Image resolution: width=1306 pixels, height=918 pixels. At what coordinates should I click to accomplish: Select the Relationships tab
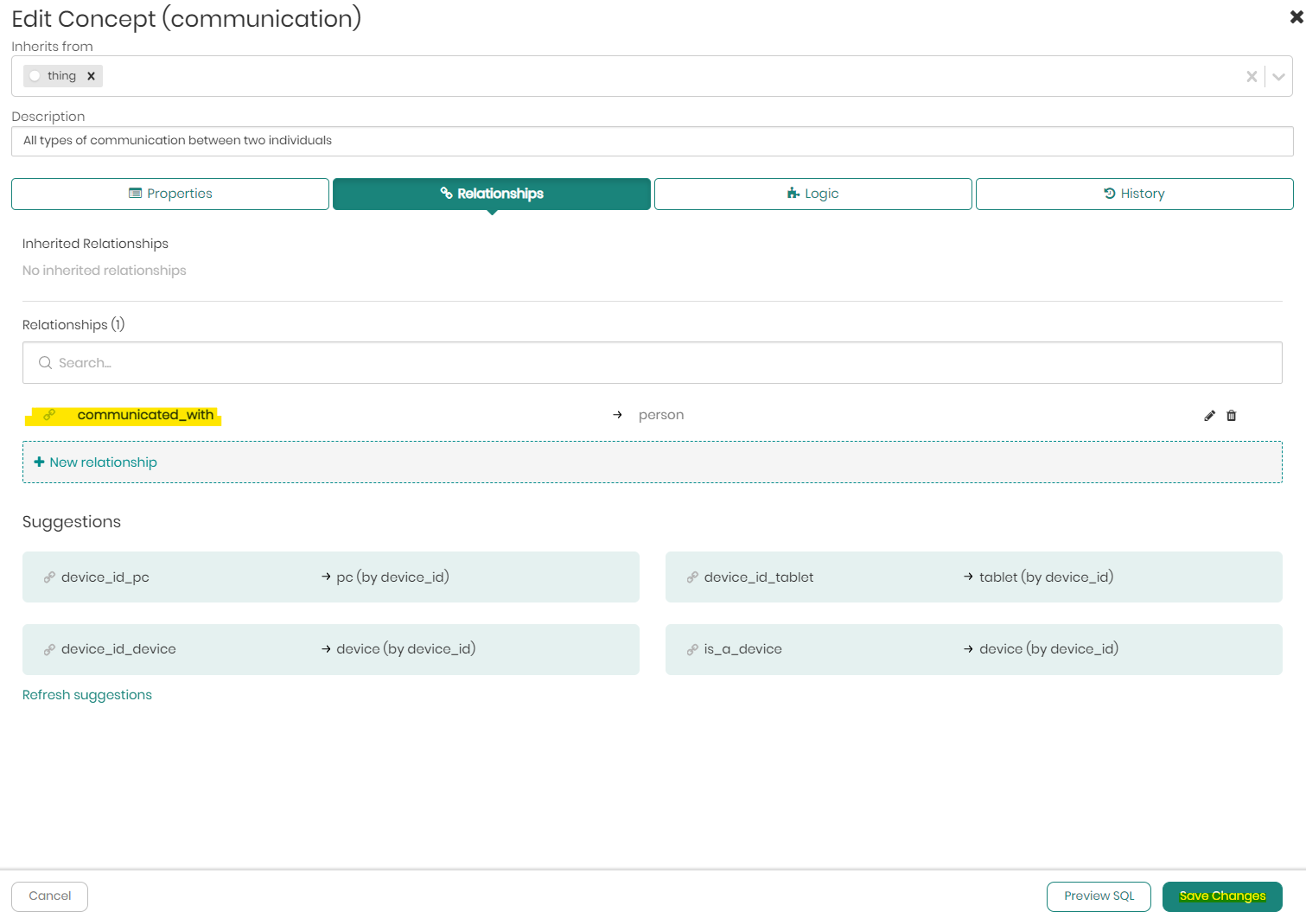tap(491, 194)
